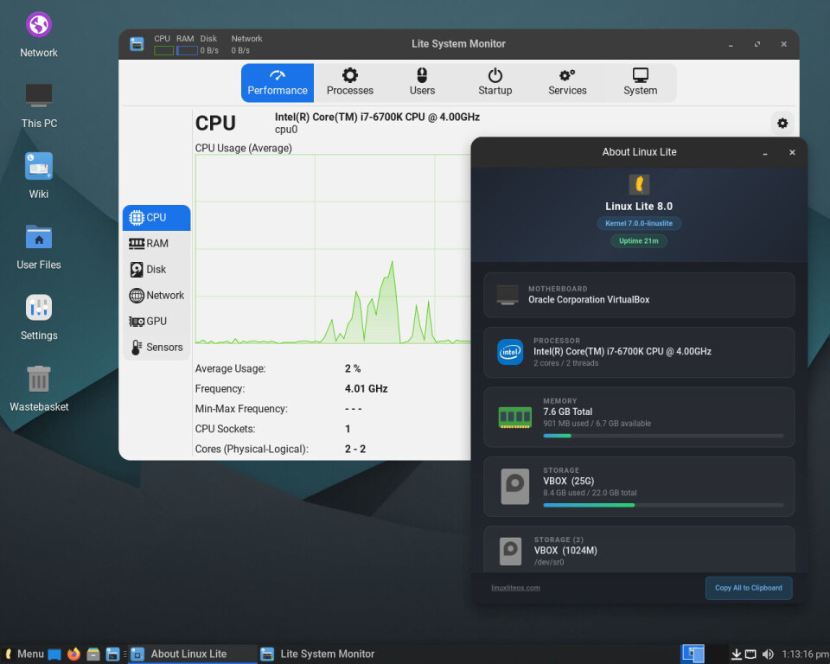Click Copy All to Clipboard button
The image size is (830, 664).
749,588
